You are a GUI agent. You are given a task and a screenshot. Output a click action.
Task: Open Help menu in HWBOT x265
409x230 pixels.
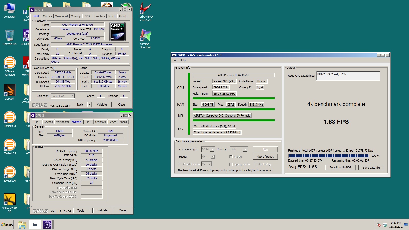pyautogui.click(x=183, y=60)
